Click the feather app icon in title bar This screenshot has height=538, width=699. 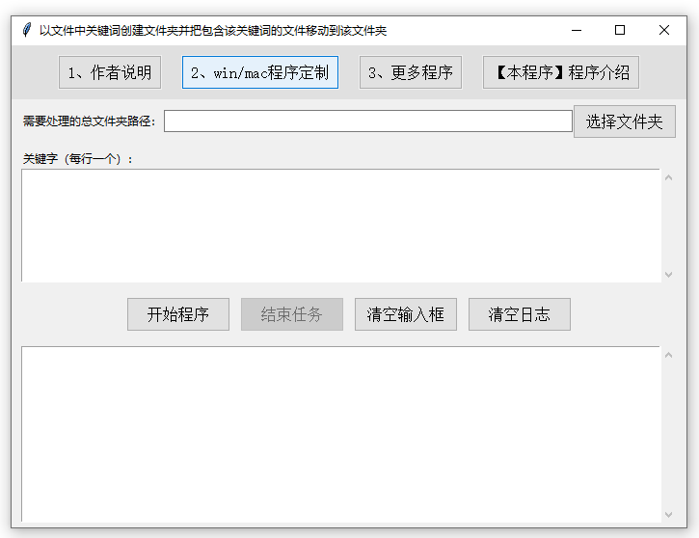[x=27, y=30]
